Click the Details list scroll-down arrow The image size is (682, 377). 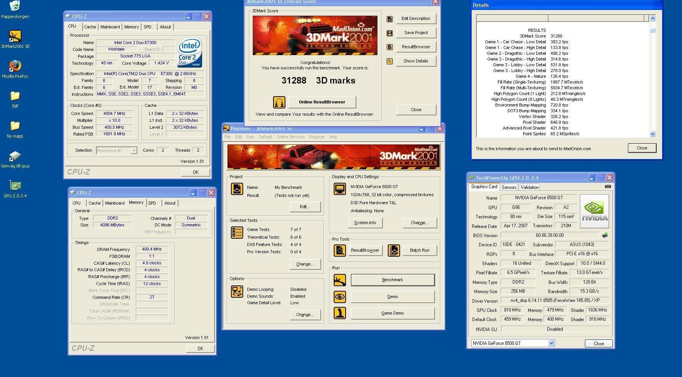pyautogui.click(x=653, y=134)
